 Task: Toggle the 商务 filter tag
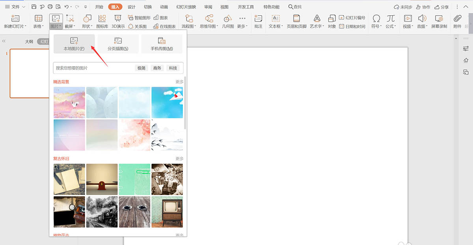tap(157, 68)
